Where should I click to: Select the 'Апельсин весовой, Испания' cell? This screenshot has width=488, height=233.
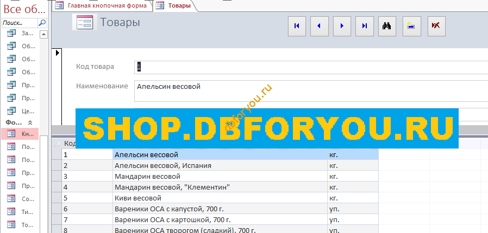pos(220,165)
